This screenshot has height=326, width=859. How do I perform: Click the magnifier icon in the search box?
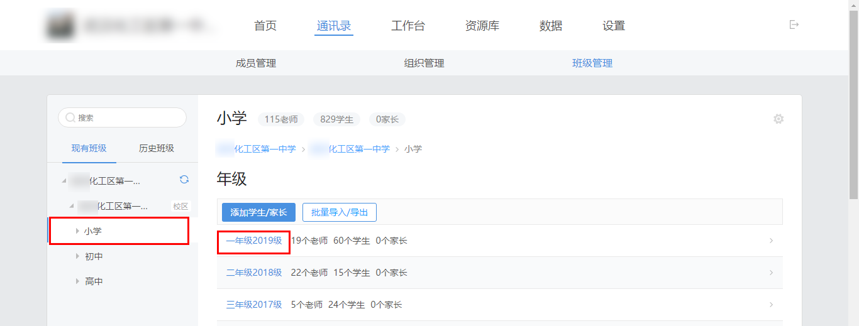coord(70,117)
